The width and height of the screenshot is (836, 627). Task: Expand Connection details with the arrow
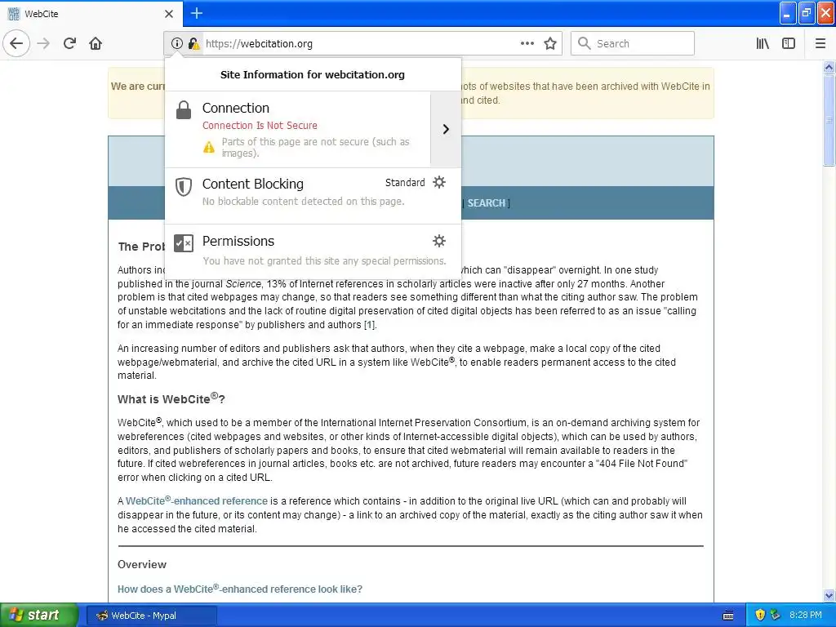point(446,129)
